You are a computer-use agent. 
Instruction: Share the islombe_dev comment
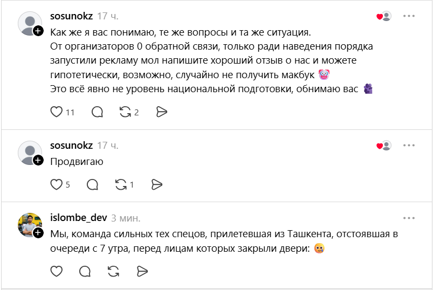(x=142, y=271)
